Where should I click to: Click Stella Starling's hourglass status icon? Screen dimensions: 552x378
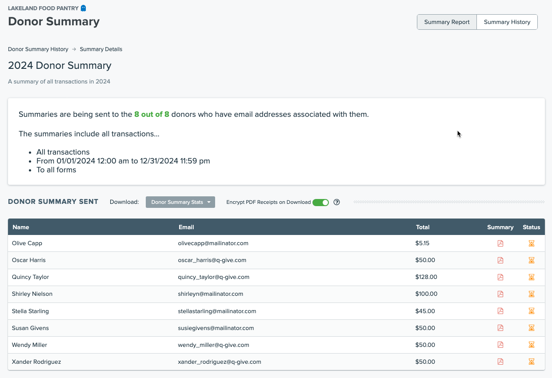pos(531,311)
